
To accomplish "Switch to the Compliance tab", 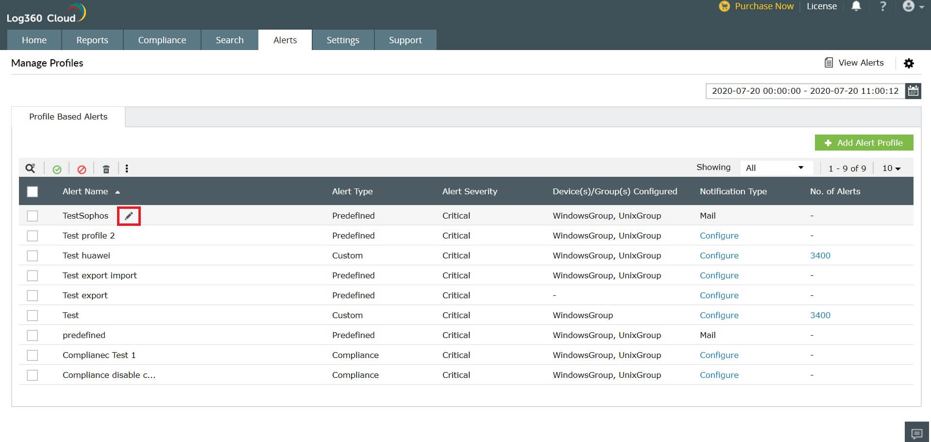I will click(162, 40).
